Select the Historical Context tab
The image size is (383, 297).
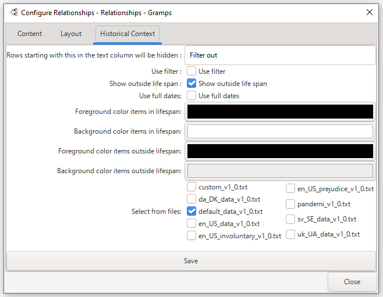point(127,34)
